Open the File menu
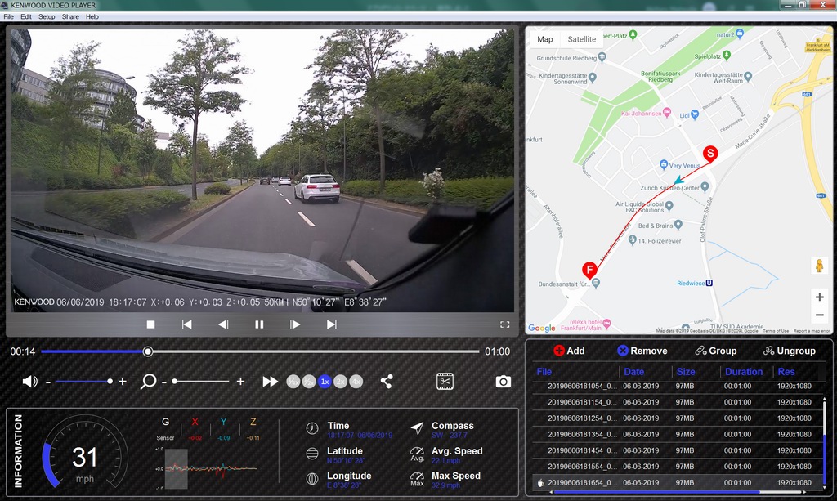837x501 pixels. click(8, 16)
